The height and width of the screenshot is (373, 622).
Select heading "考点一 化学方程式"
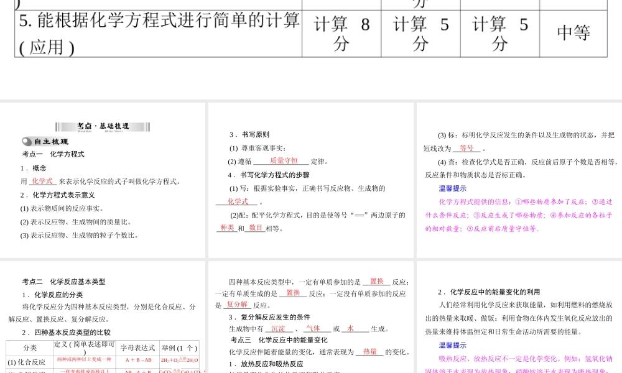53,154
